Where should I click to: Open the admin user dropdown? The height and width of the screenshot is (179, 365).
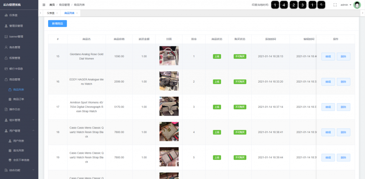tap(345, 5)
